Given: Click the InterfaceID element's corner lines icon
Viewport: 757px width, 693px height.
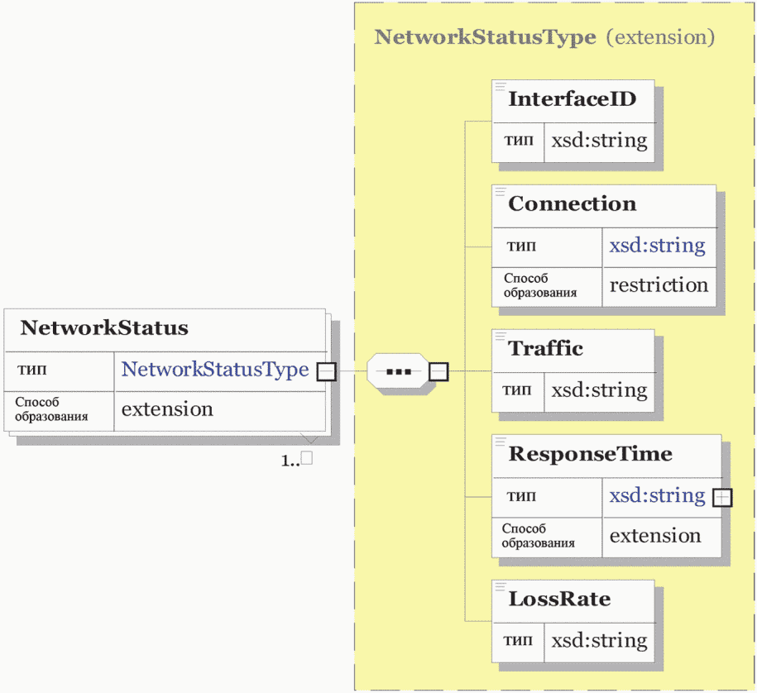Looking at the screenshot, I should coord(501,87).
